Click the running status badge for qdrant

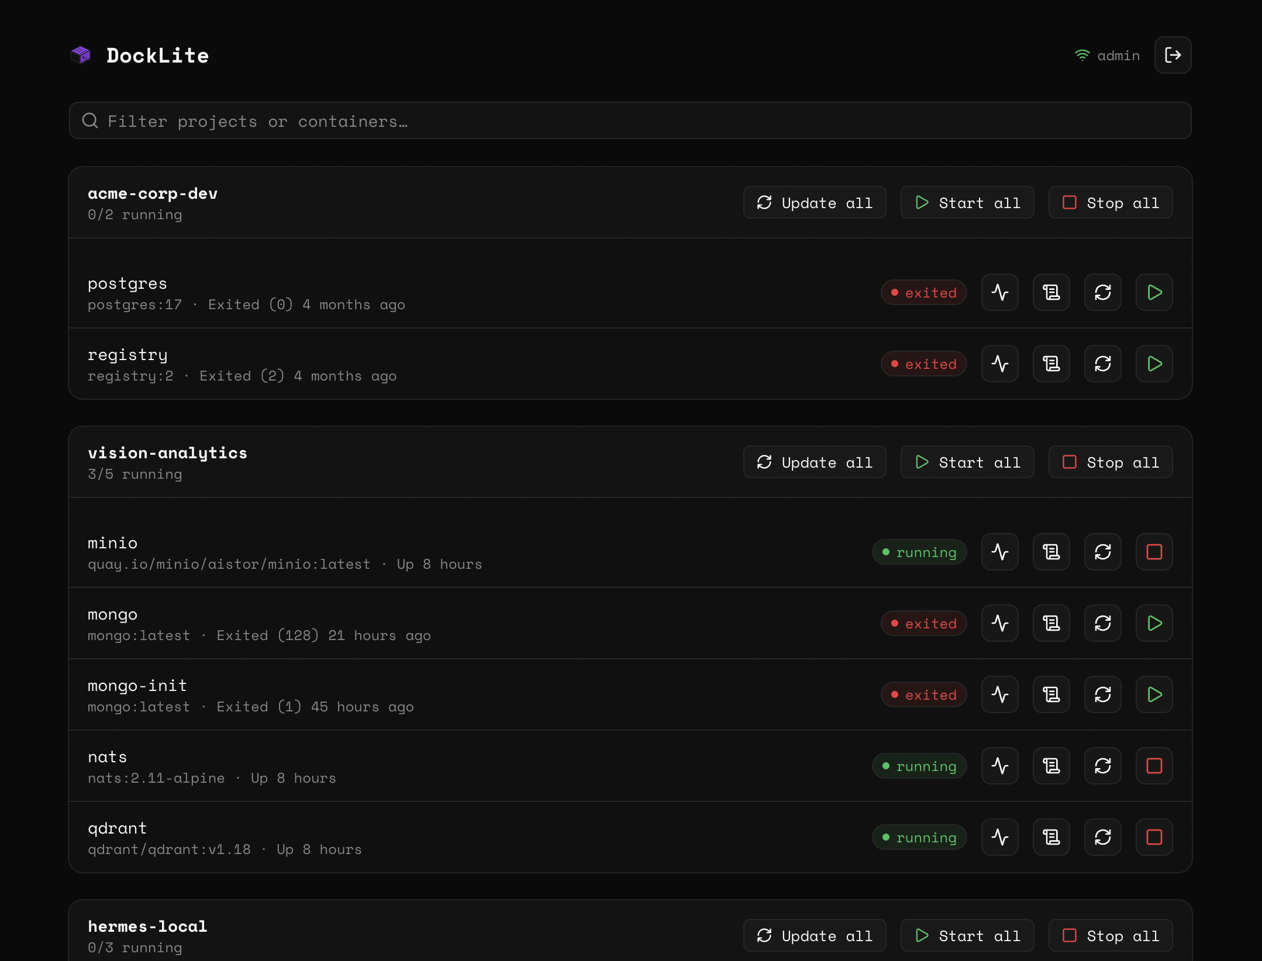tap(919, 837)
